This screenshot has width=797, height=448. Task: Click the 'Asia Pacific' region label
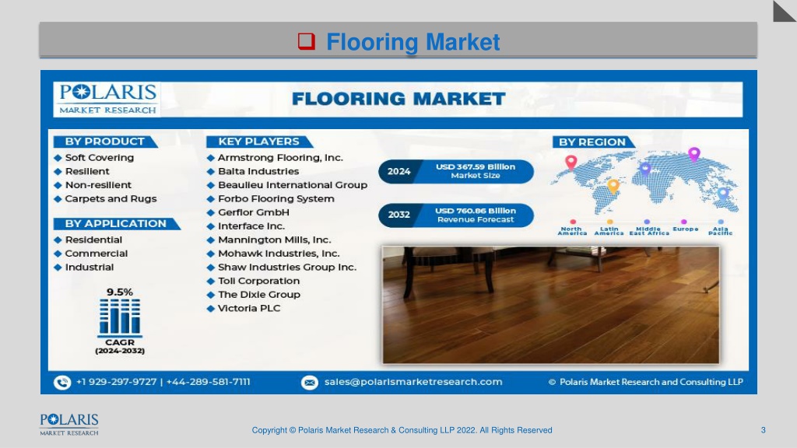coord(721,231)
